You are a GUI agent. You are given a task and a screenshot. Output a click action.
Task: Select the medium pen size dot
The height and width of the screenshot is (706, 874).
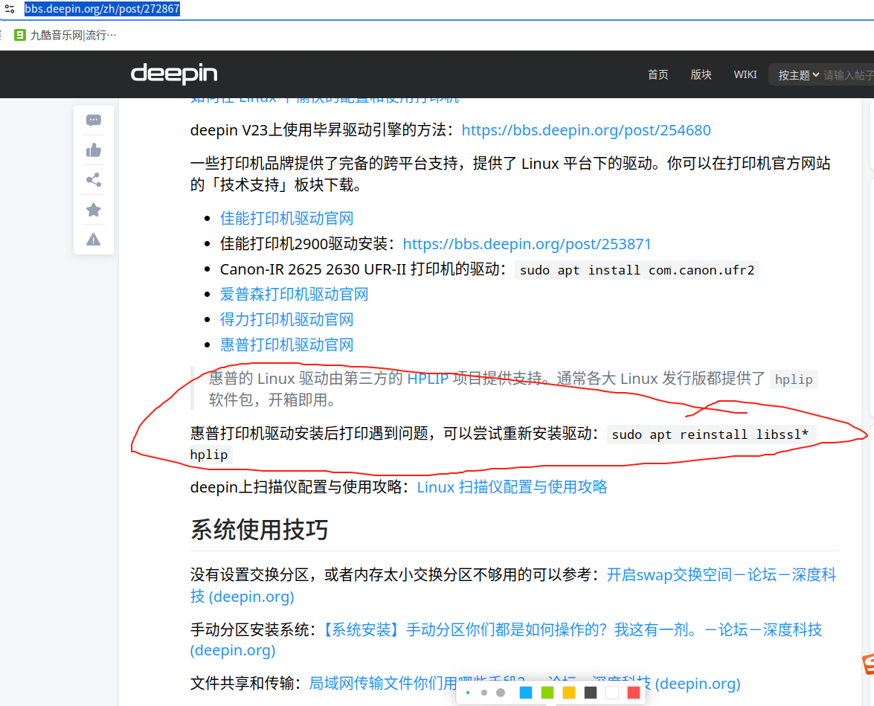[483, 693]
